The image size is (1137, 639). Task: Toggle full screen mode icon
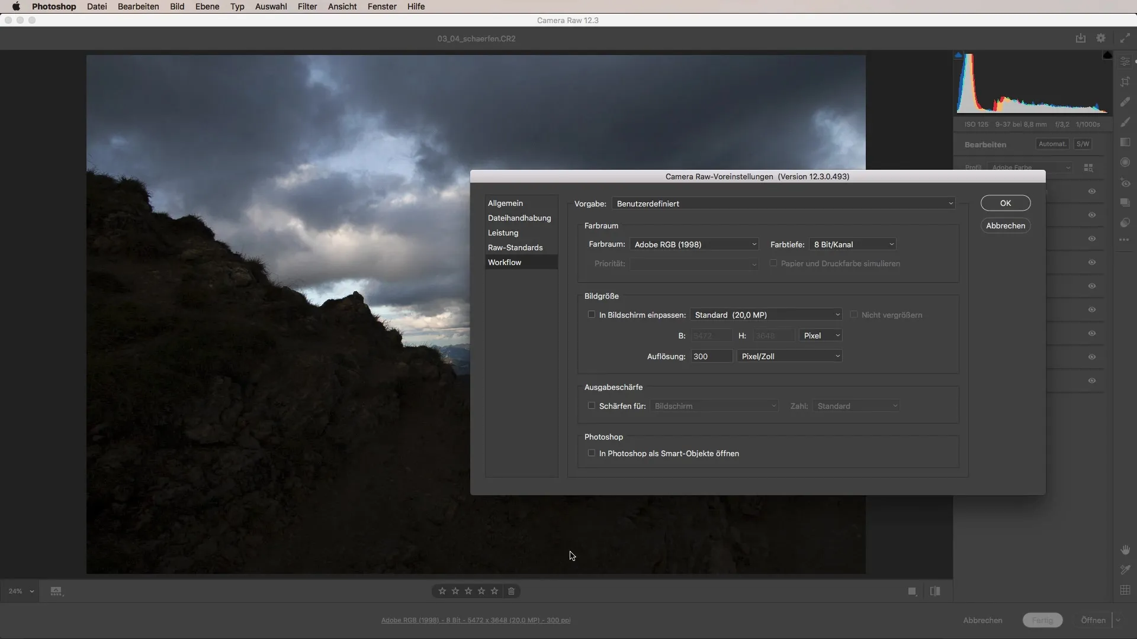tap(1125, 38)
